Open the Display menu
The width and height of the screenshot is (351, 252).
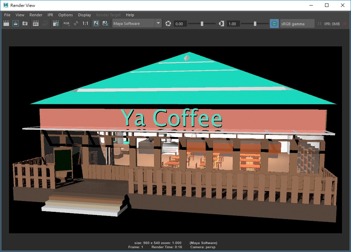point(84,15)
